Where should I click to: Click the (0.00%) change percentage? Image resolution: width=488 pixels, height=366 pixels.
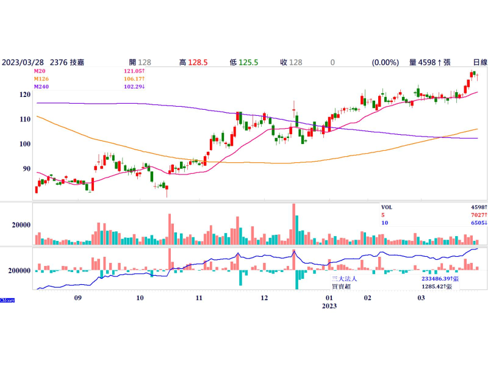tap(385, 62)
